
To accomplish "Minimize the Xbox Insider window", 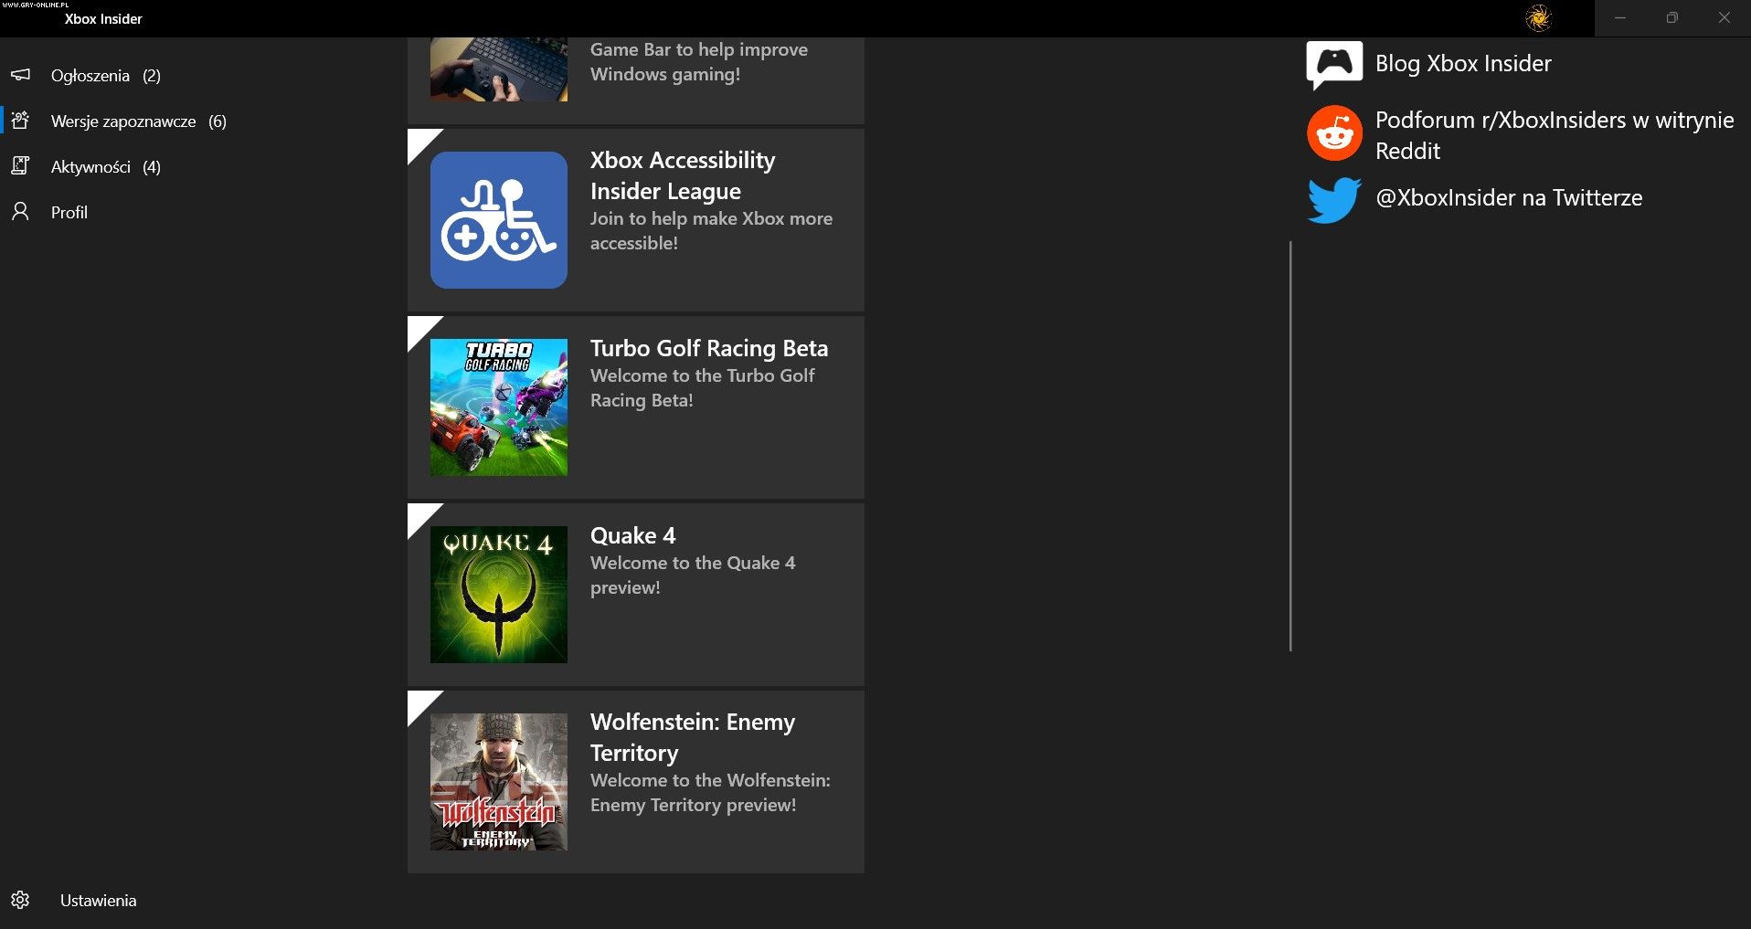I will point(1620,18).
